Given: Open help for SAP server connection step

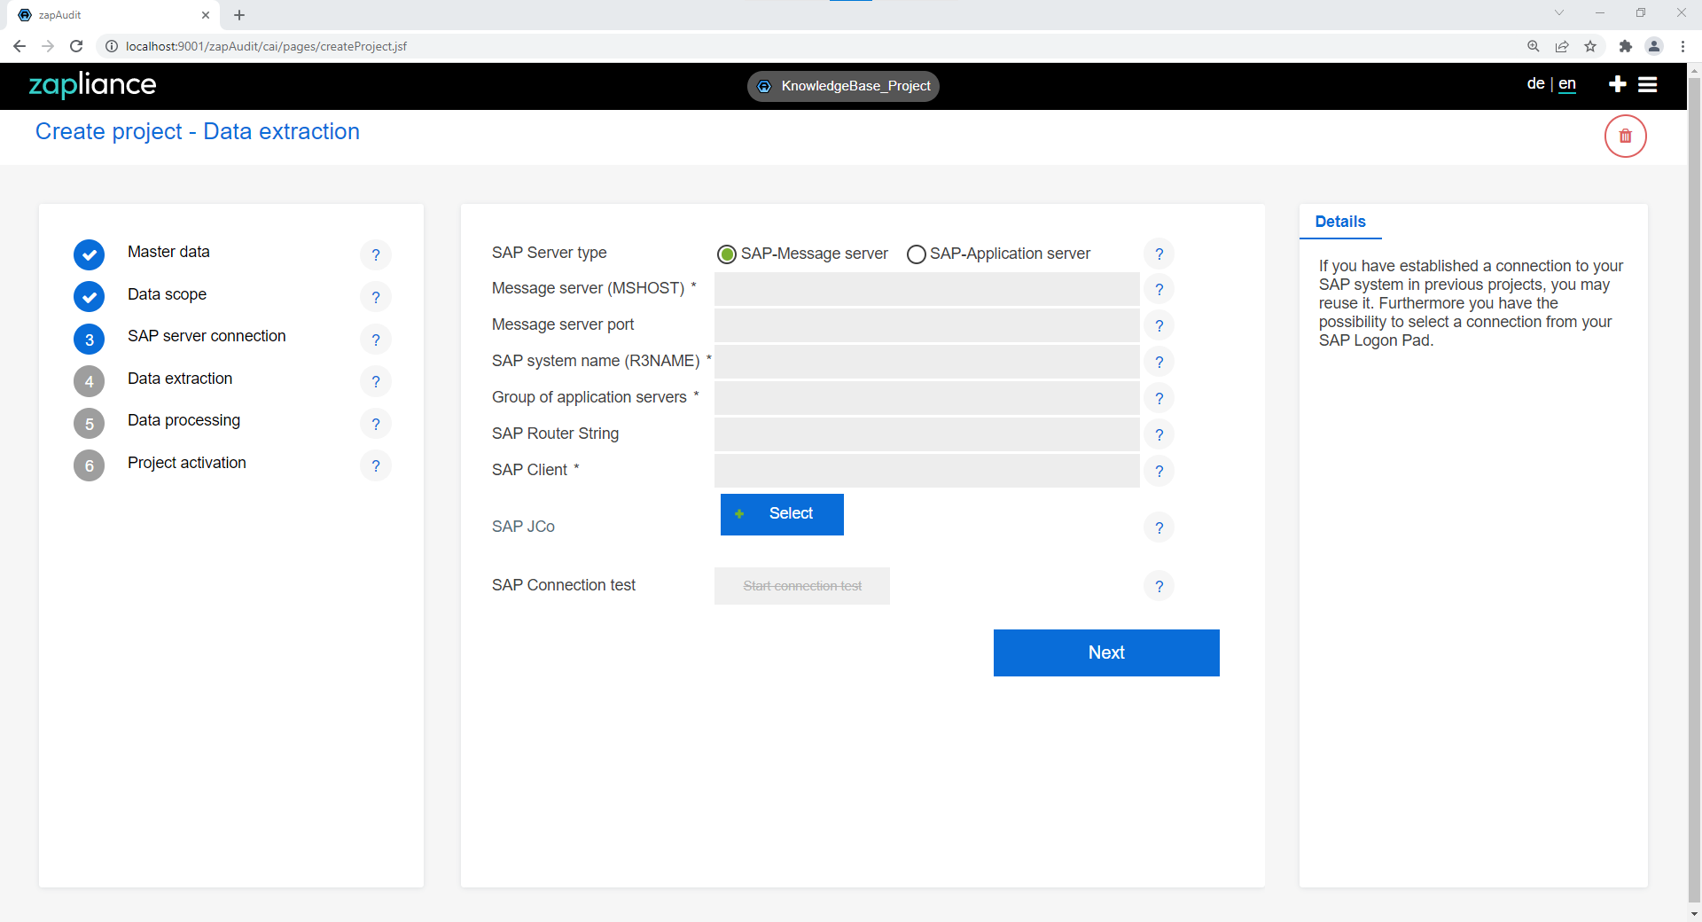Looking at the screenshot, I should (x=376, y=340).
